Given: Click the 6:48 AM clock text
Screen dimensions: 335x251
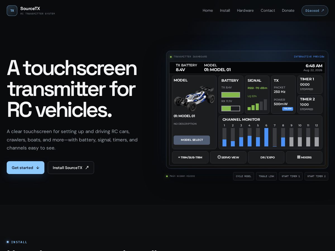Looking at the screenshot, I should click(314, 66).
